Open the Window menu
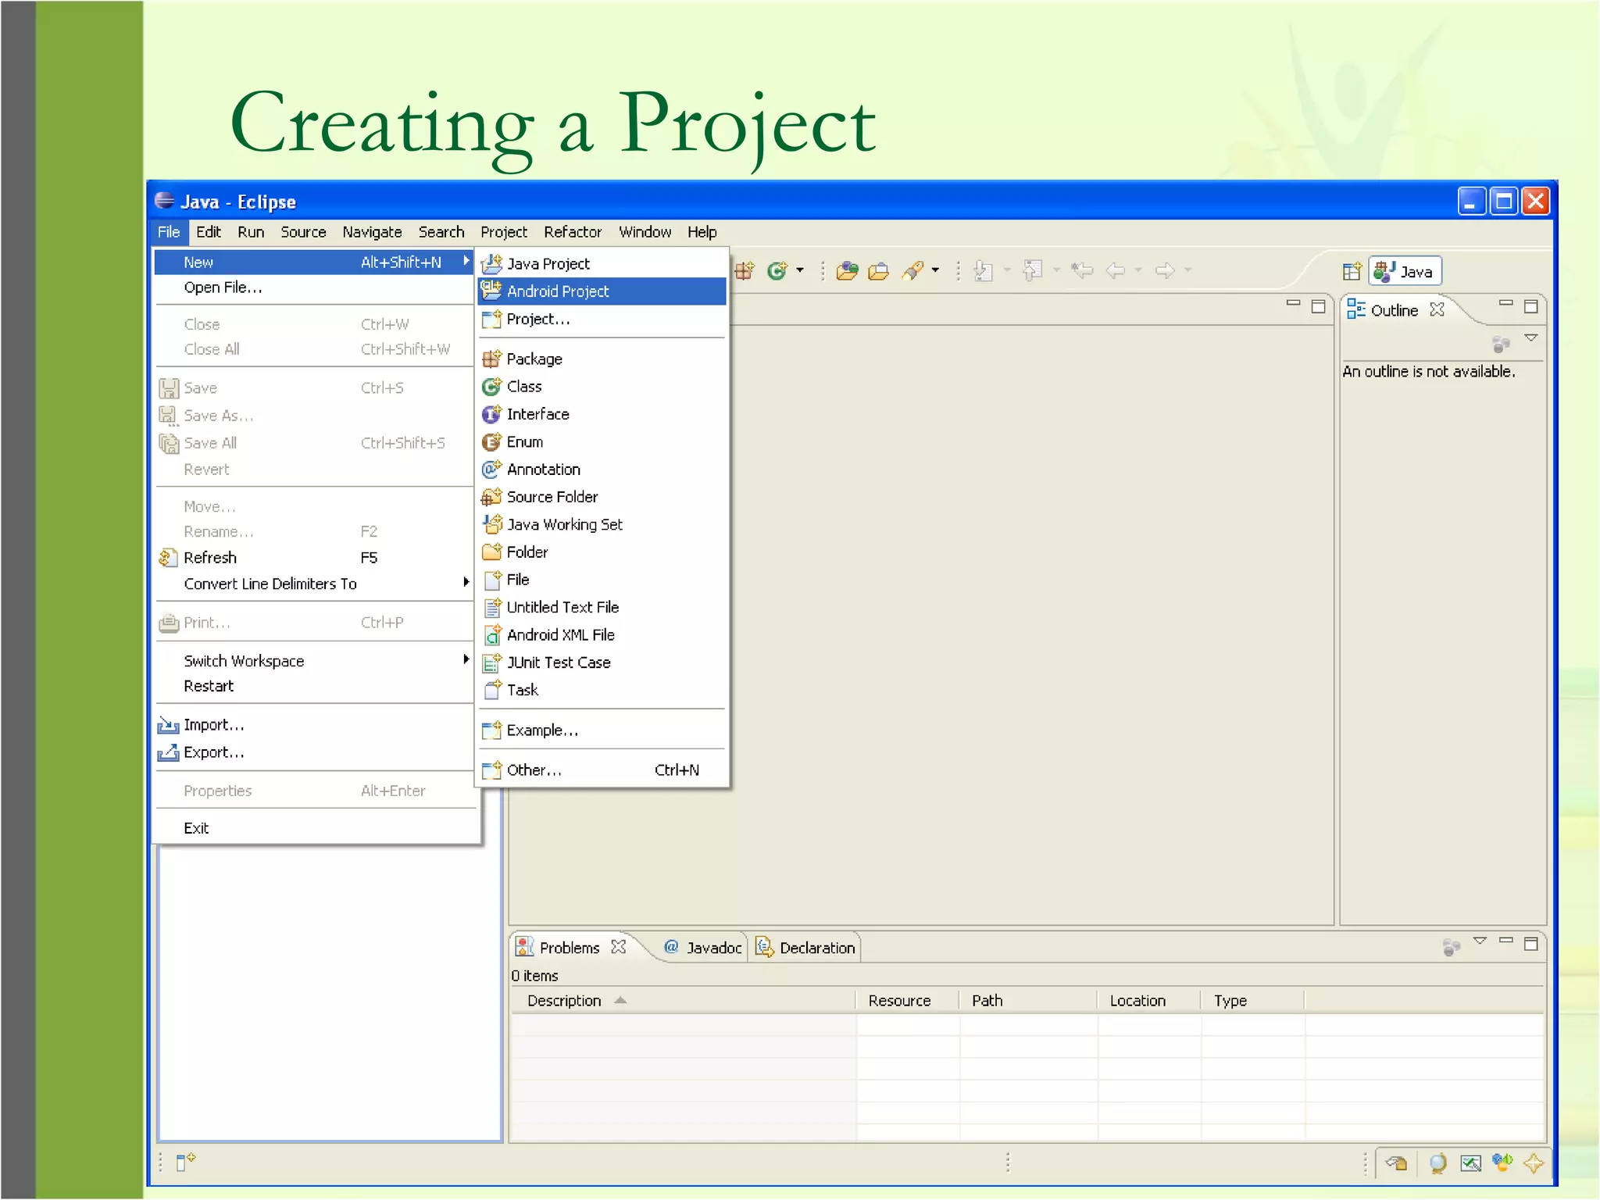This screenshot has width=1600, height=1200. (x=645, y=232)
